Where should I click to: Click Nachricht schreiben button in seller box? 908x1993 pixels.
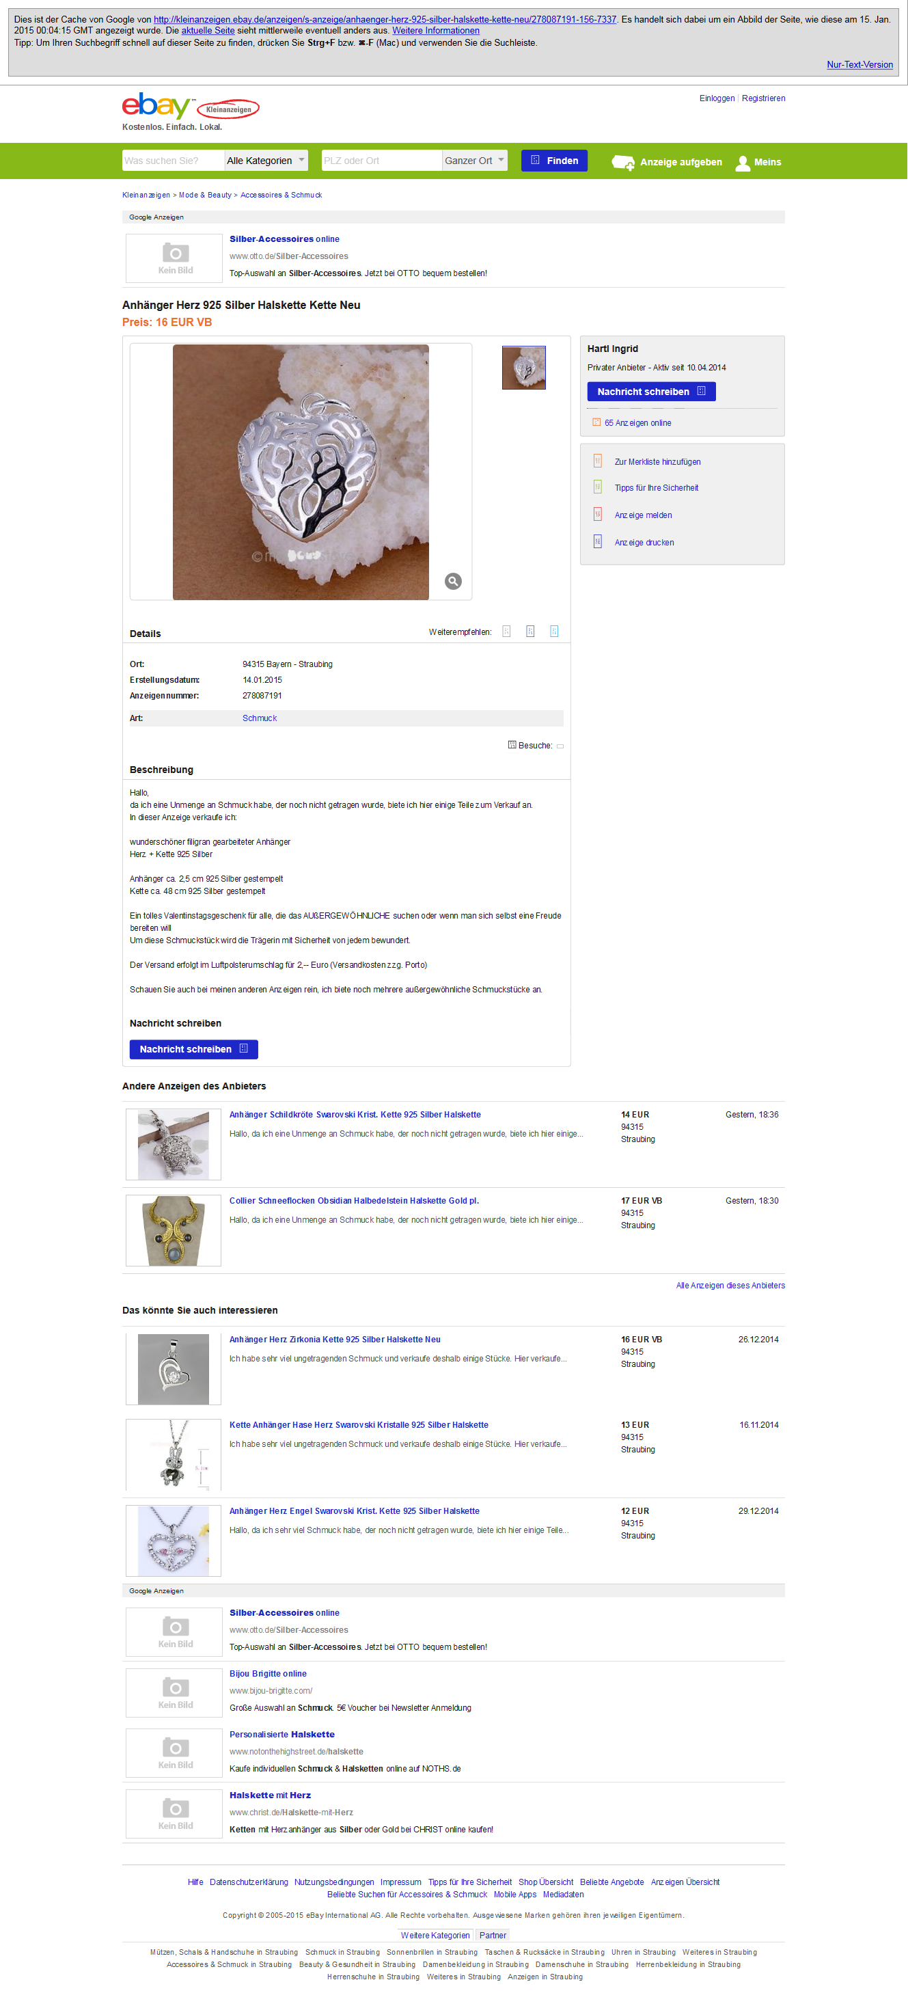651,392
